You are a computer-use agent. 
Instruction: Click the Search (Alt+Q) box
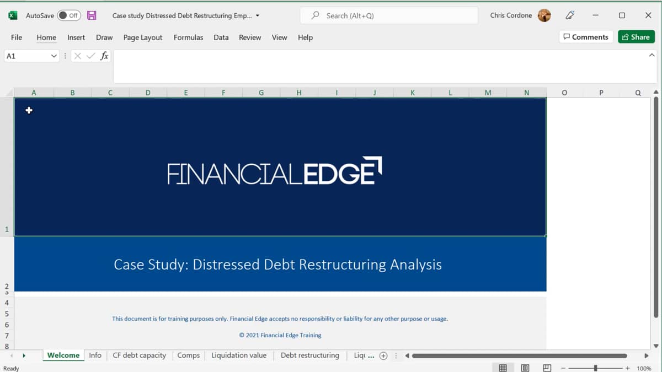point(389,15)
